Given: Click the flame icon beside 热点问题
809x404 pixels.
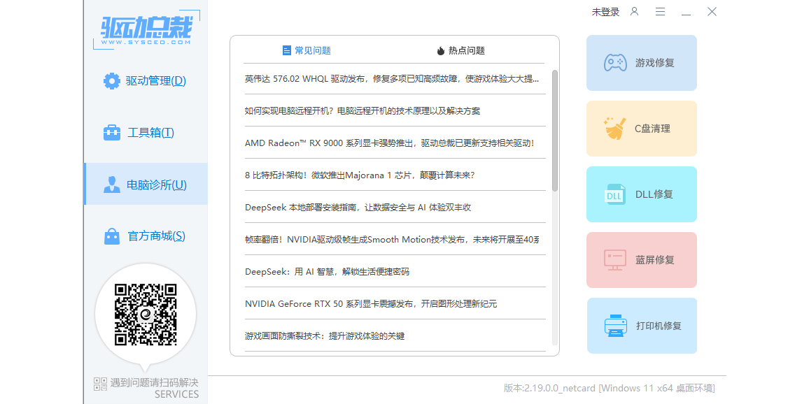Looking at the screenshot, I should tap(441, 50).
